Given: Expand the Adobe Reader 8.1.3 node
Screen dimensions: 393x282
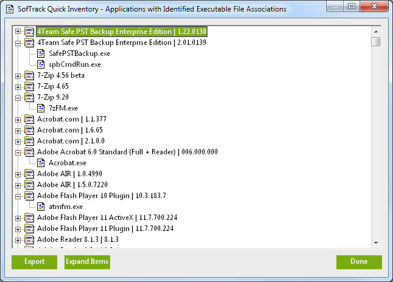Looking at the screenshot, I should (x=18, y=240).
